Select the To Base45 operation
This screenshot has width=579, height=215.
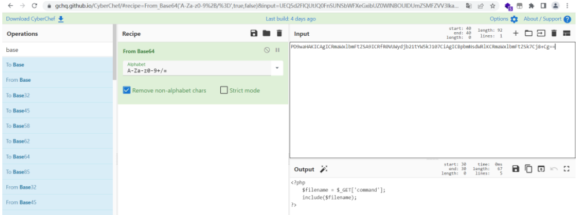[x=57, y=111]
